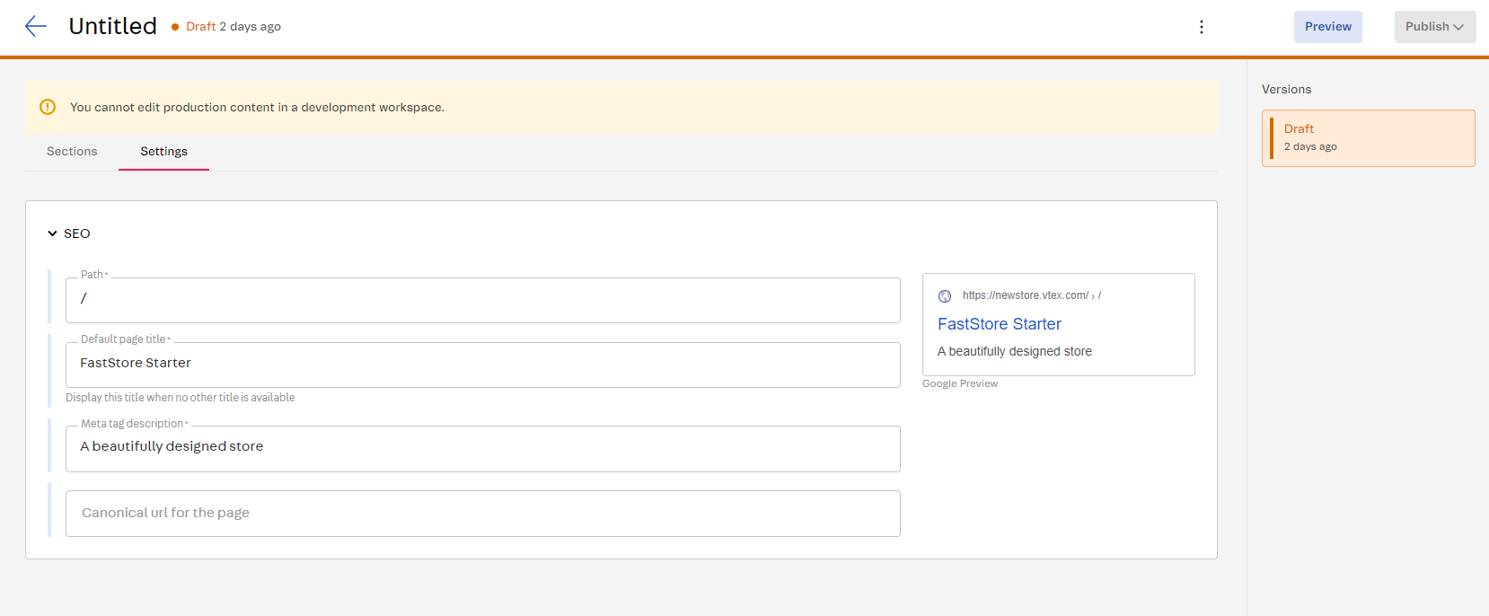This screenshot has width=1489, height=616.
Task: Click the globe icon in Google Preview
Action: point(945,296)
